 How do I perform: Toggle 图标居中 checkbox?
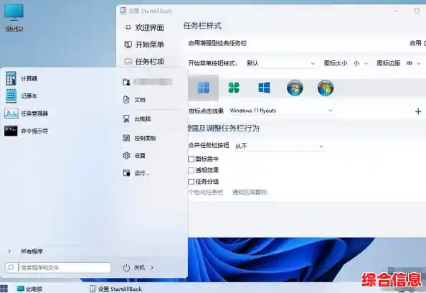click(x=191, y=159)
